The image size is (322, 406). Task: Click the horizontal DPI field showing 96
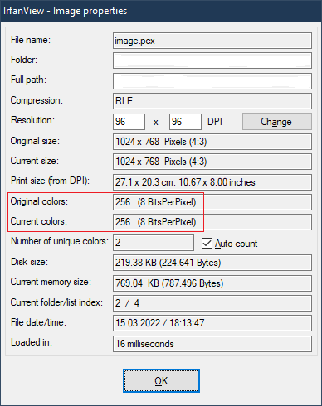pyautogui.click(x=129, y=122)
